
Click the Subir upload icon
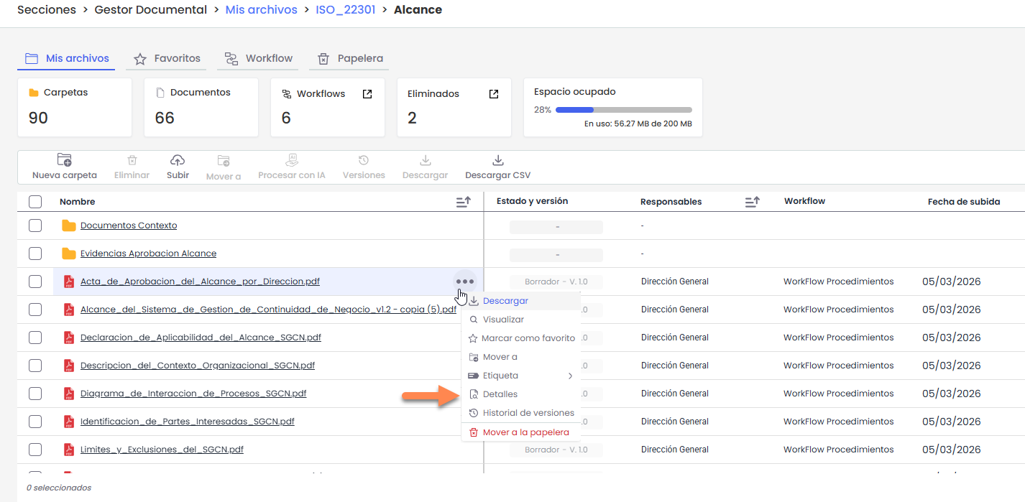coord(178,160)
